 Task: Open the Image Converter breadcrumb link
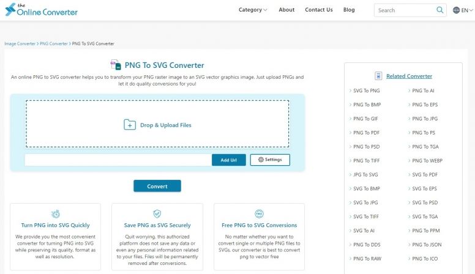pyautogui.click(x=20, y=43)
